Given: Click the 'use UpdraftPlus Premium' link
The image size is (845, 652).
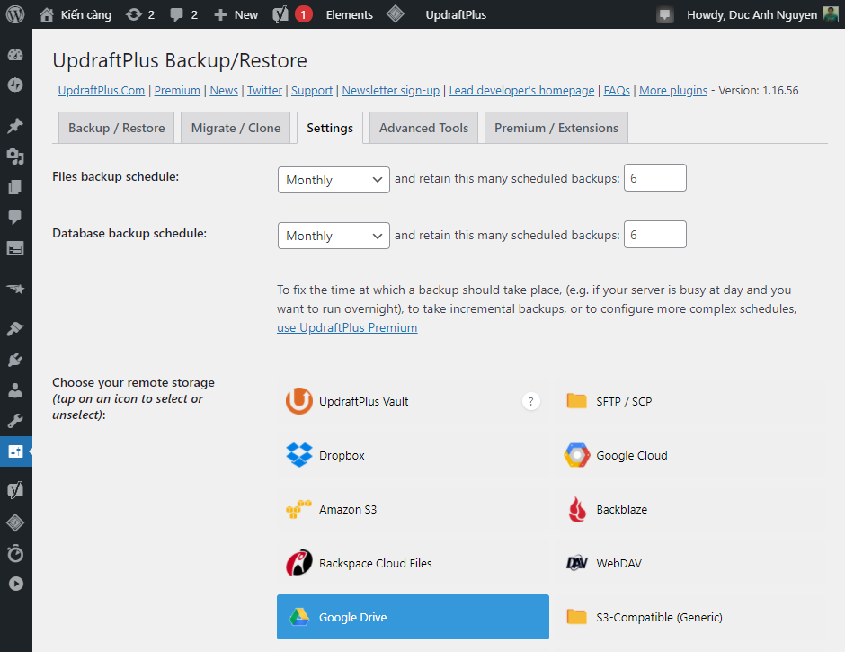Looking at the screenshot, I should tap(347, 328).
